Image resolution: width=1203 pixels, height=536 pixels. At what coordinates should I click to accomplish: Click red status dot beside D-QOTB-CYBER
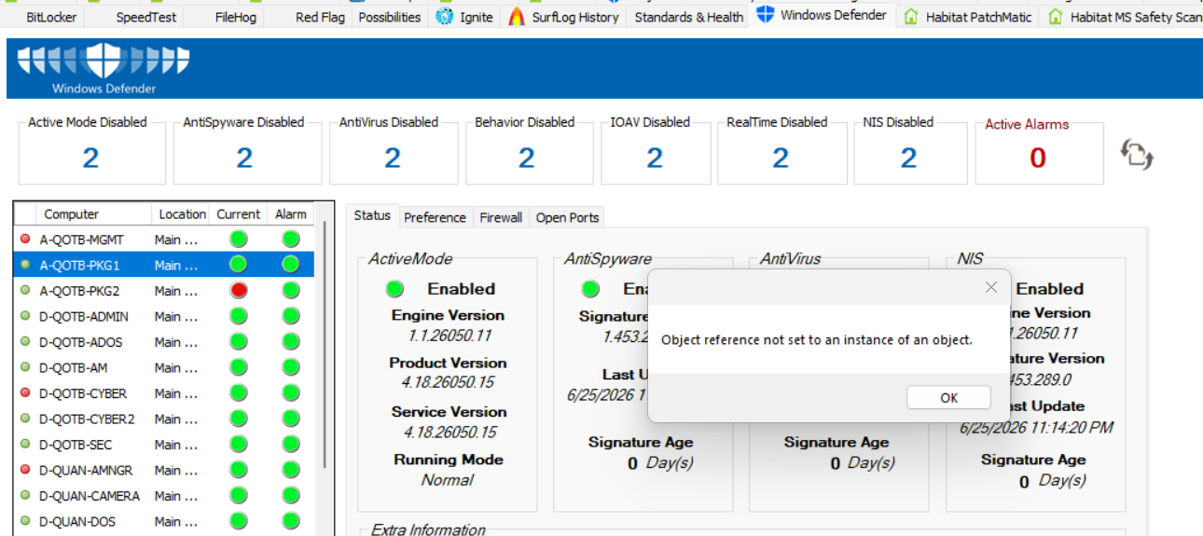(25, 393)
